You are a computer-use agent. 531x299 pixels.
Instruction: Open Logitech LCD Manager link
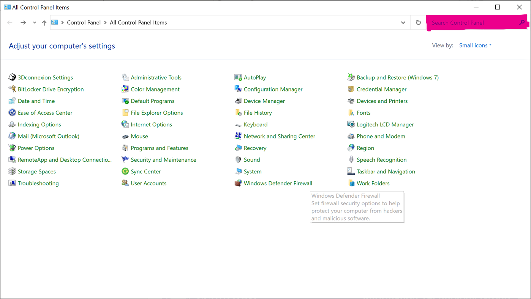(385, 124)
